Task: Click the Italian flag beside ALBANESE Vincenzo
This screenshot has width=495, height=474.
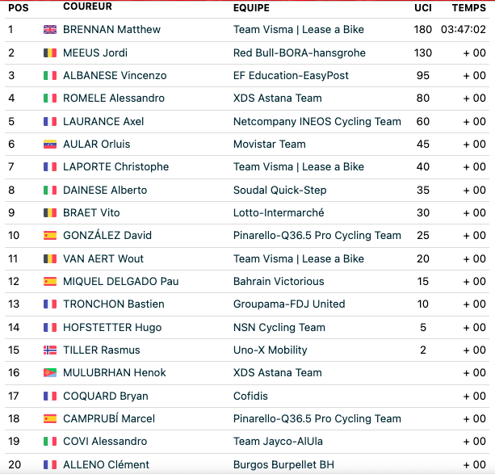Action: [x=50, y=75]
